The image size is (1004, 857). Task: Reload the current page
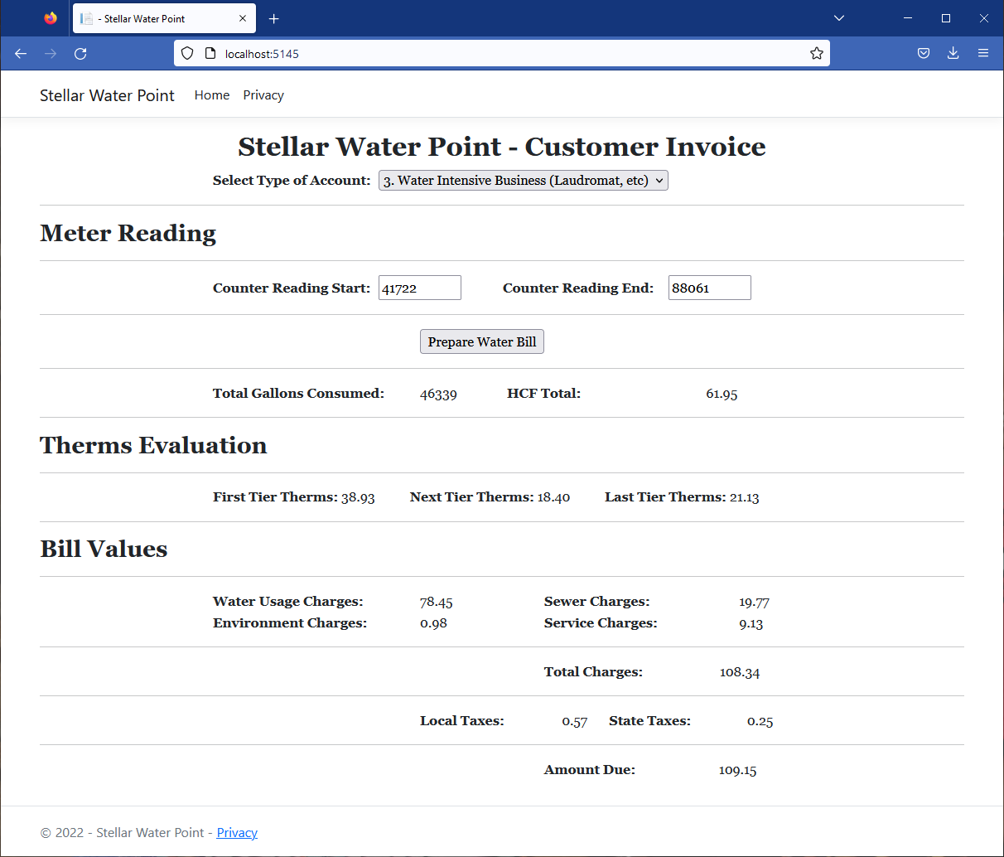(x=80, y=53)
